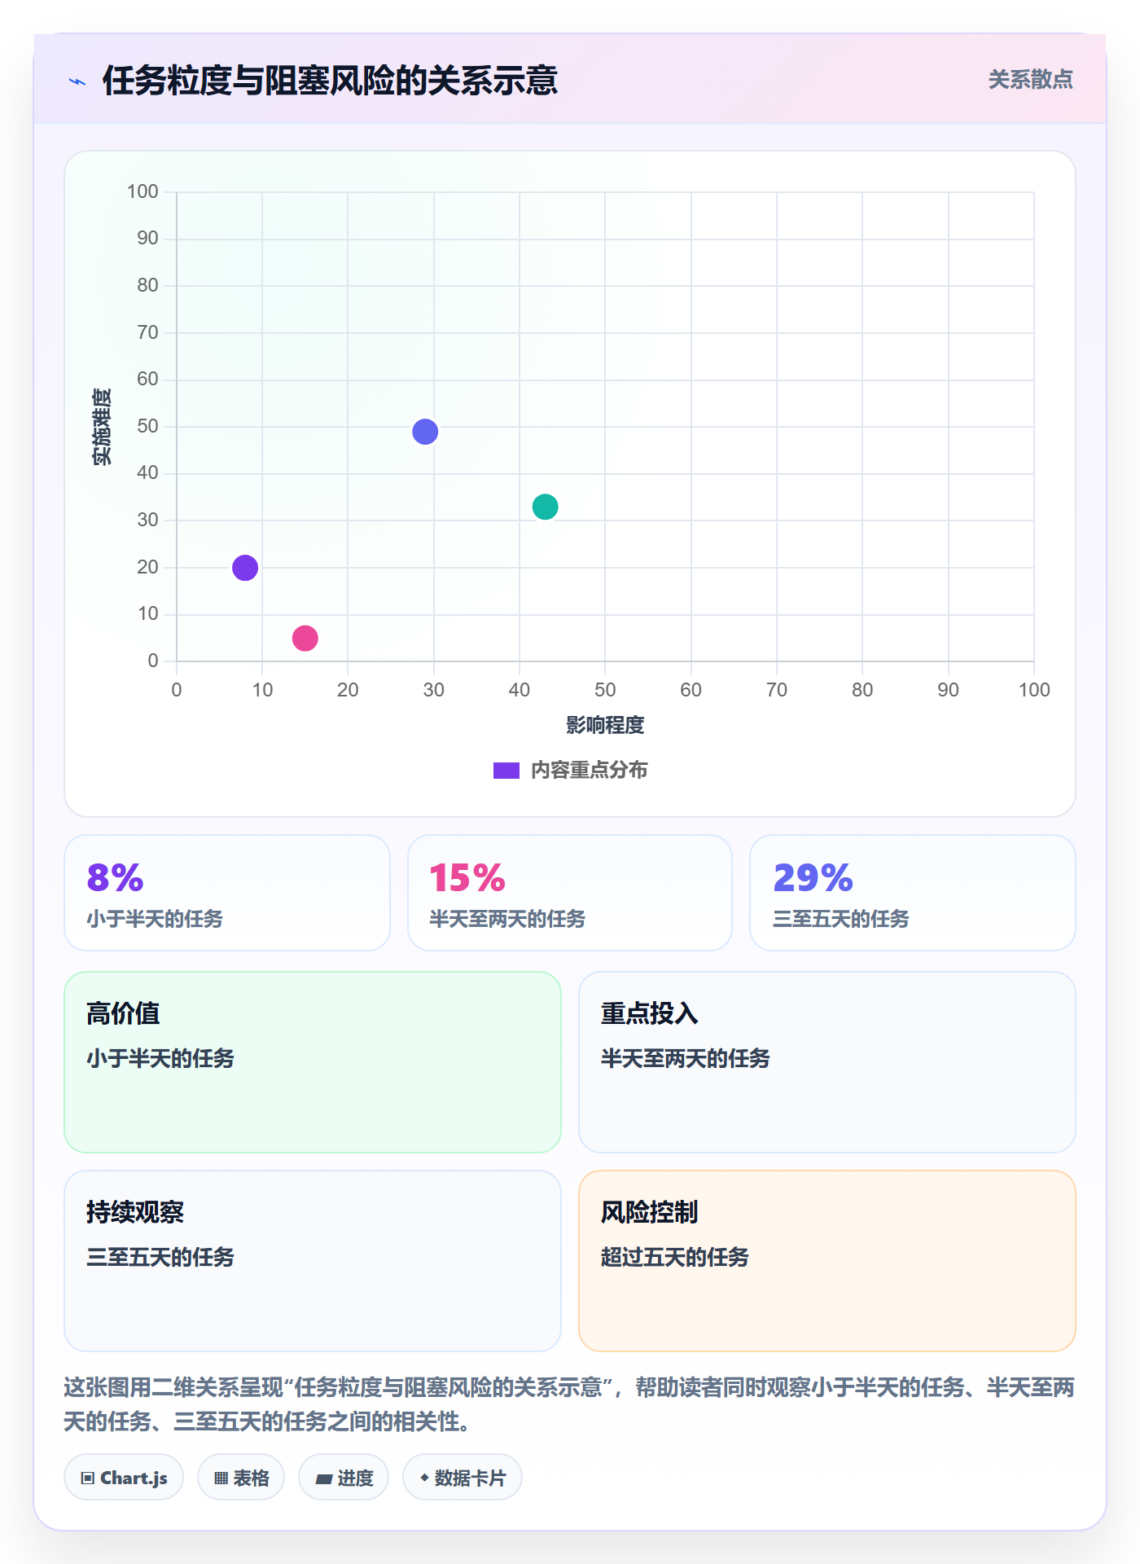Click the 内容重点分布 legend text
Image resolution: width=1140 pixels, height=1564 pixels.
tap(589, 771)
